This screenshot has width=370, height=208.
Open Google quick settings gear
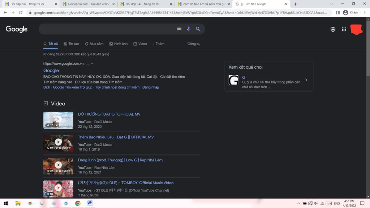333,29
